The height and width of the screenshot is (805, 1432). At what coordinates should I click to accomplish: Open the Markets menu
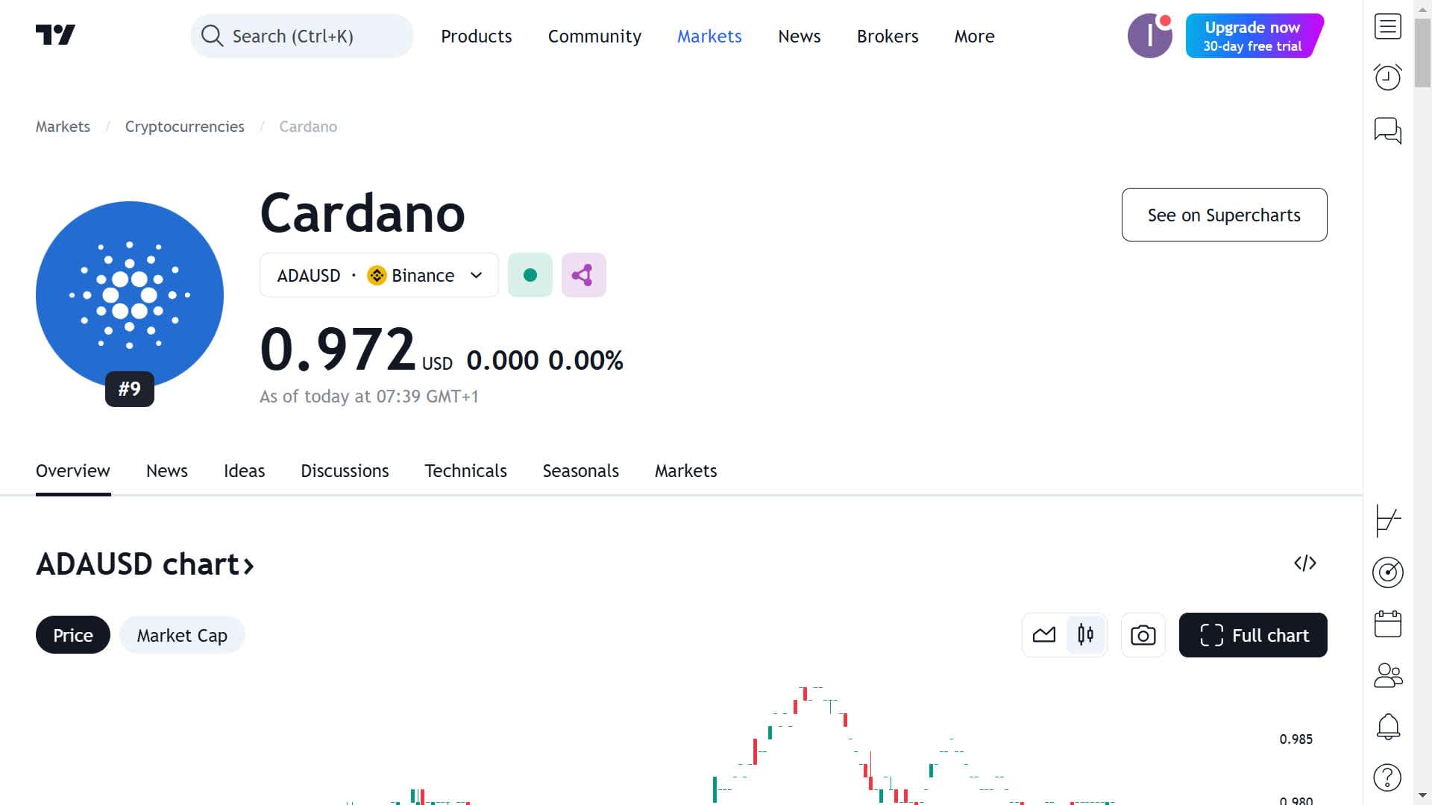[709, 36]
